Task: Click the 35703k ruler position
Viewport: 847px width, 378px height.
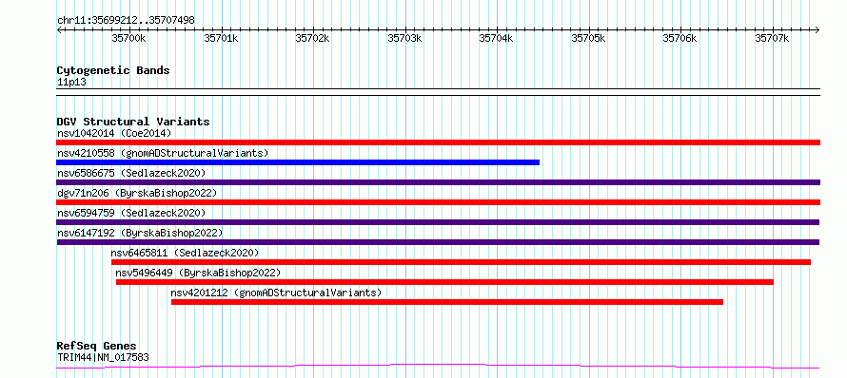Action: tap(404, 39)
